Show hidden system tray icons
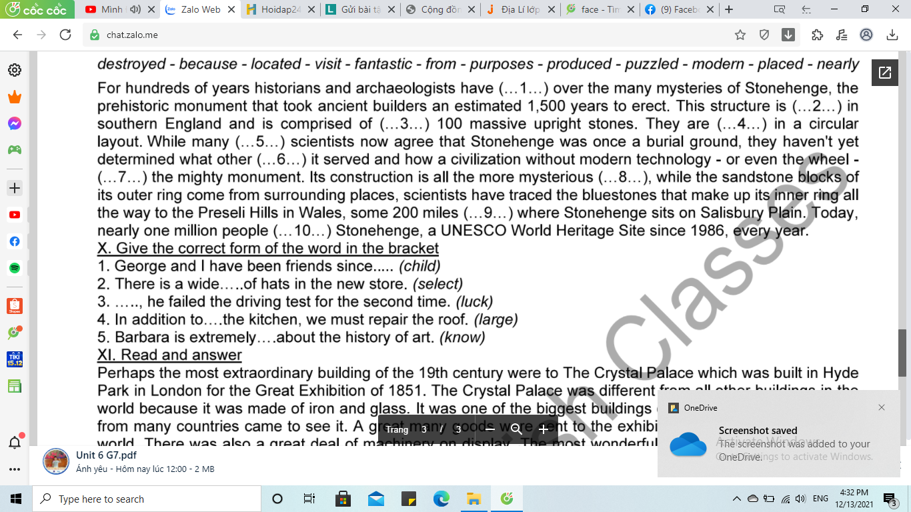 point(736,499)
